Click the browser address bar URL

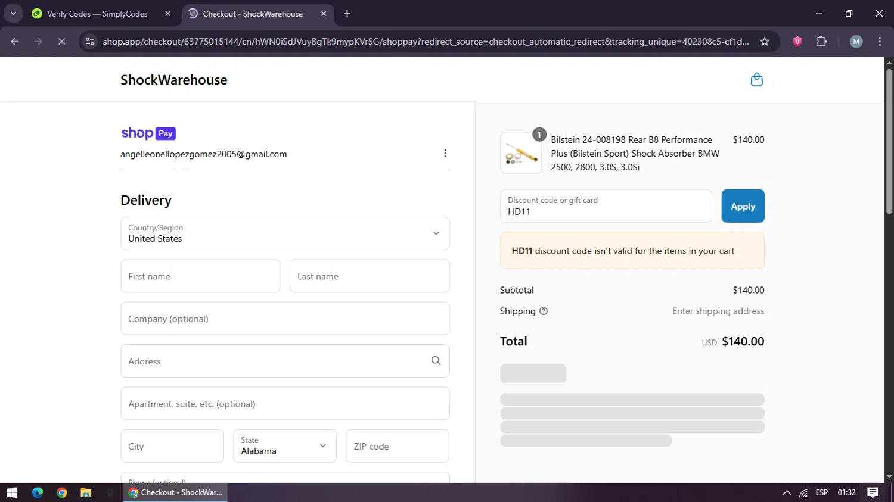(426, 42)
